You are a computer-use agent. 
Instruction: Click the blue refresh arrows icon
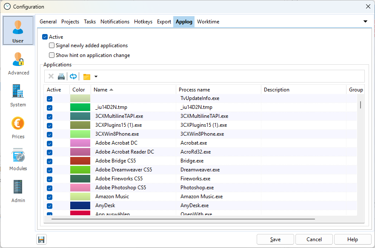coord(74,77)
